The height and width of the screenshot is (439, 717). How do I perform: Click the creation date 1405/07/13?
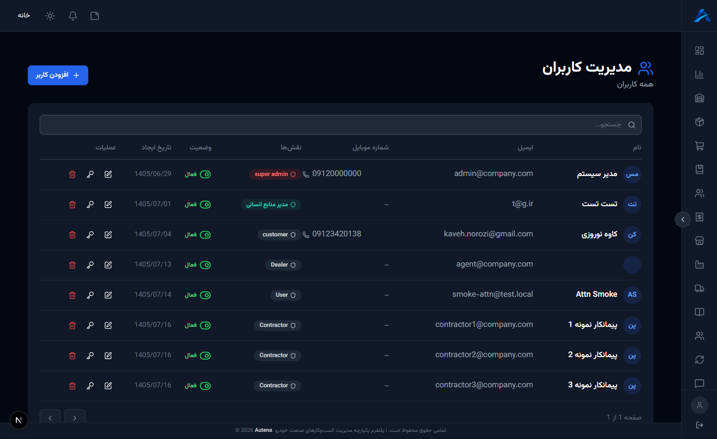(153, 265)
